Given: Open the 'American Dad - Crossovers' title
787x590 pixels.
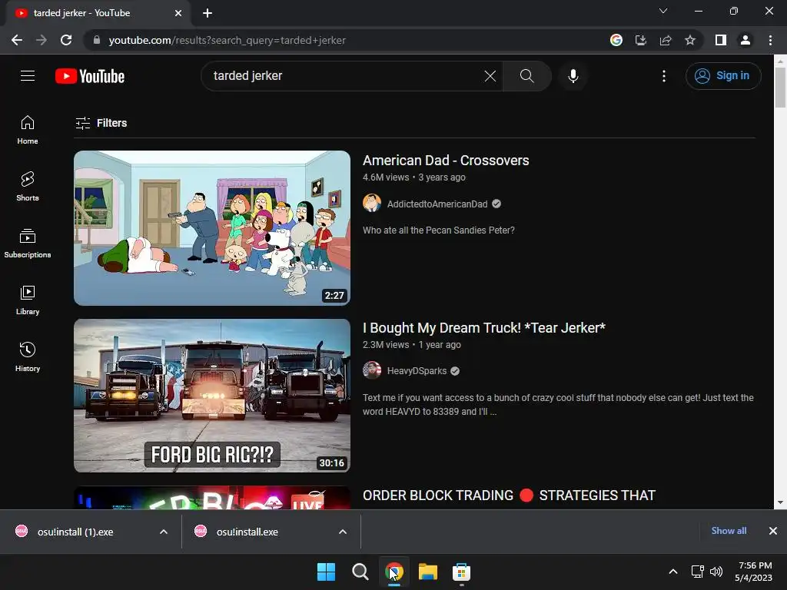Looking at the screenshot, I should click(x=446, y=161).
